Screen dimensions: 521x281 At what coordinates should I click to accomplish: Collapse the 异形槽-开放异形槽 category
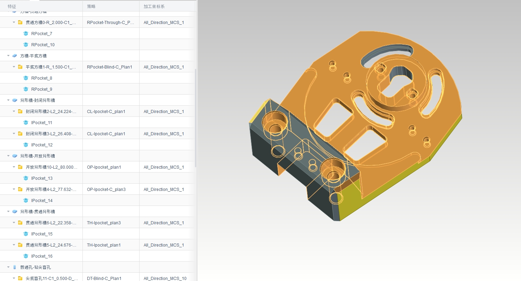(8, 156)
